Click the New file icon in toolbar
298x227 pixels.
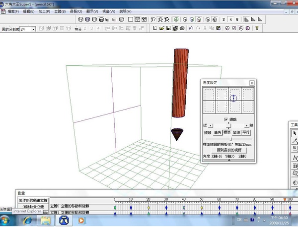(x=155, y=28)
